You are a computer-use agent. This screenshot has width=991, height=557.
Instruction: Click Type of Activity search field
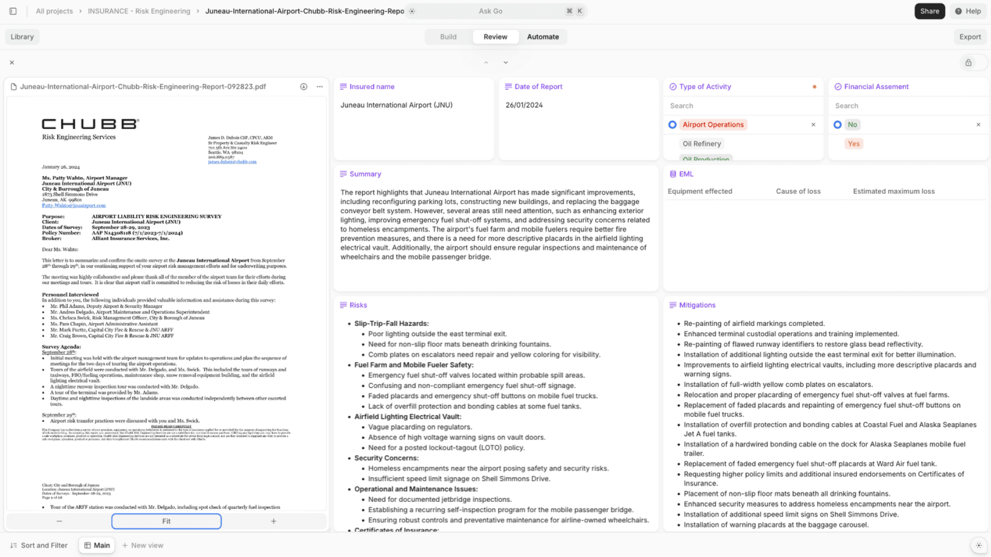743,105
